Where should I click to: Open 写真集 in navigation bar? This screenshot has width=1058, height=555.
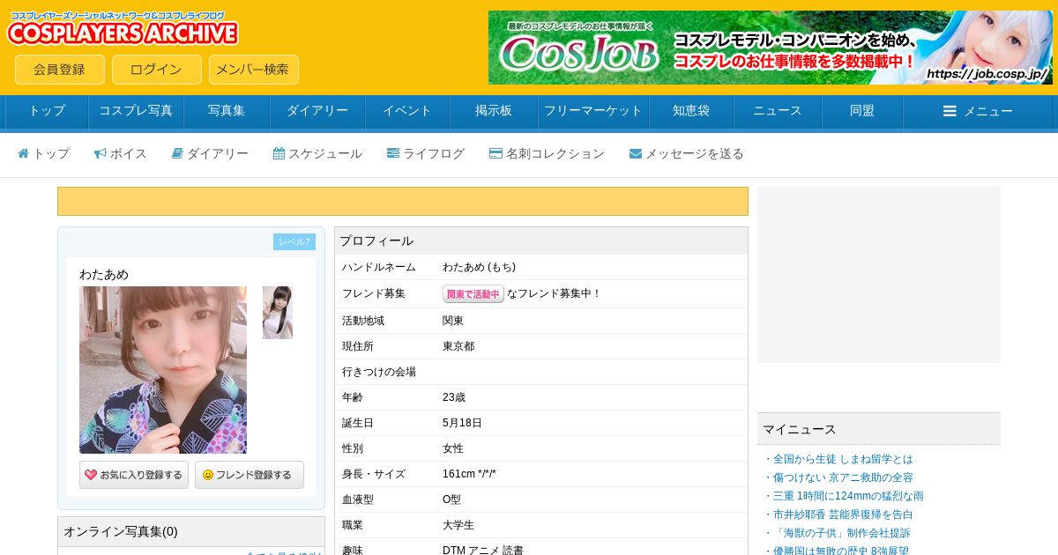[x=227, y=111]
